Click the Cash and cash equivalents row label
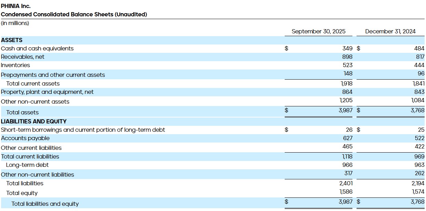Screen dimensions: 426x211 [x=37, y=48]
